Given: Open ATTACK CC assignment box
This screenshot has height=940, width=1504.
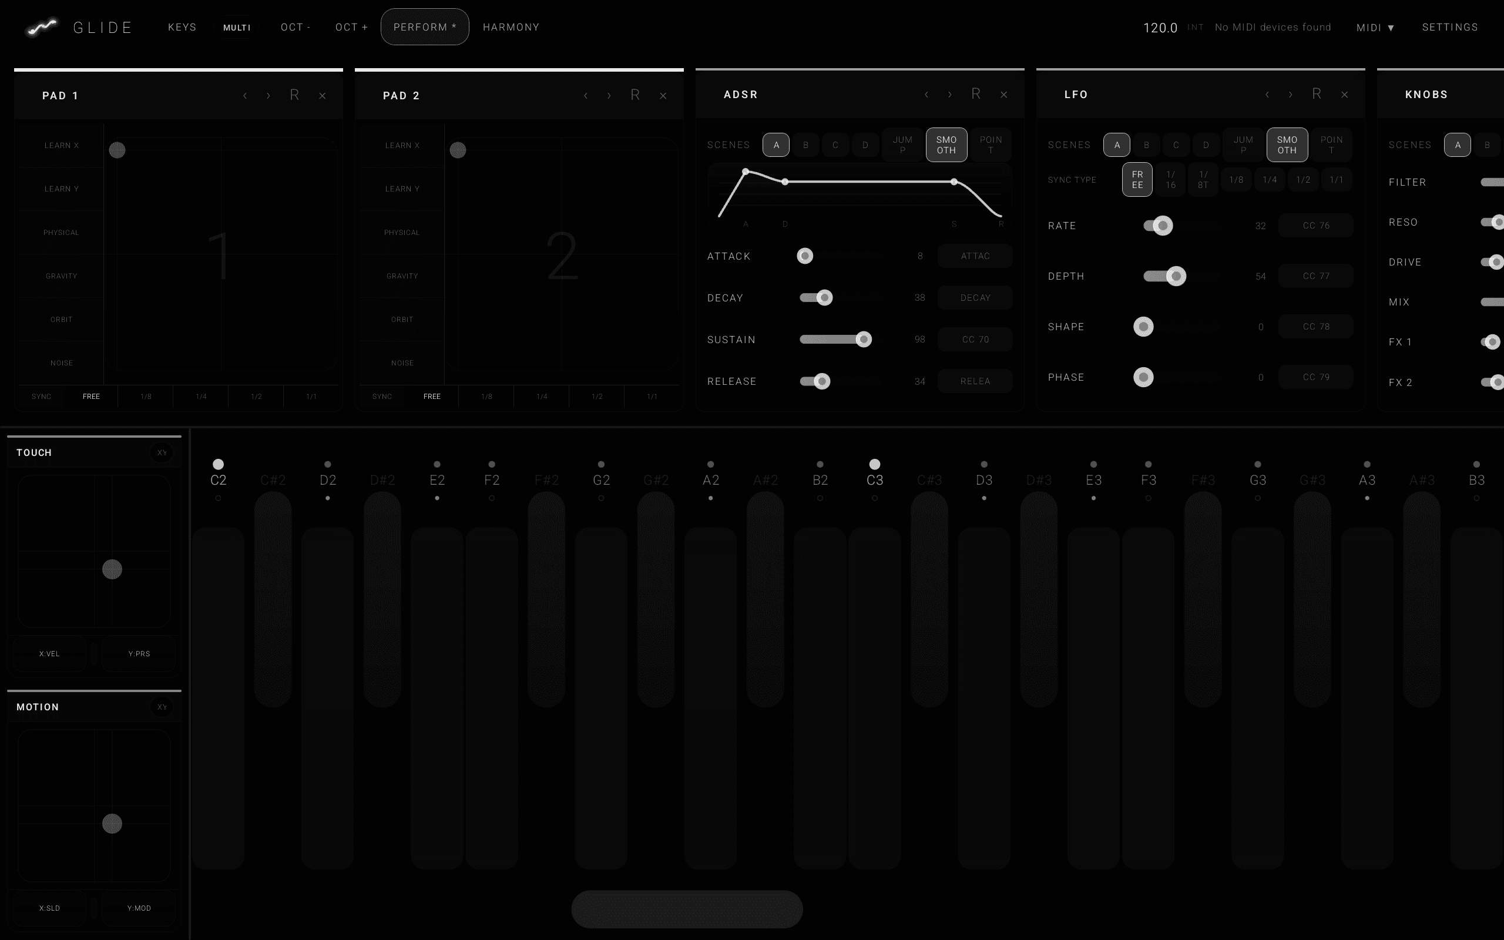Looking at the screenshot, I should pos(975,256).
